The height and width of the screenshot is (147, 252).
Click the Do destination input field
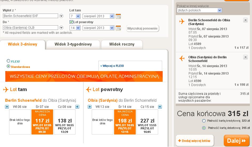pos(30,28)
